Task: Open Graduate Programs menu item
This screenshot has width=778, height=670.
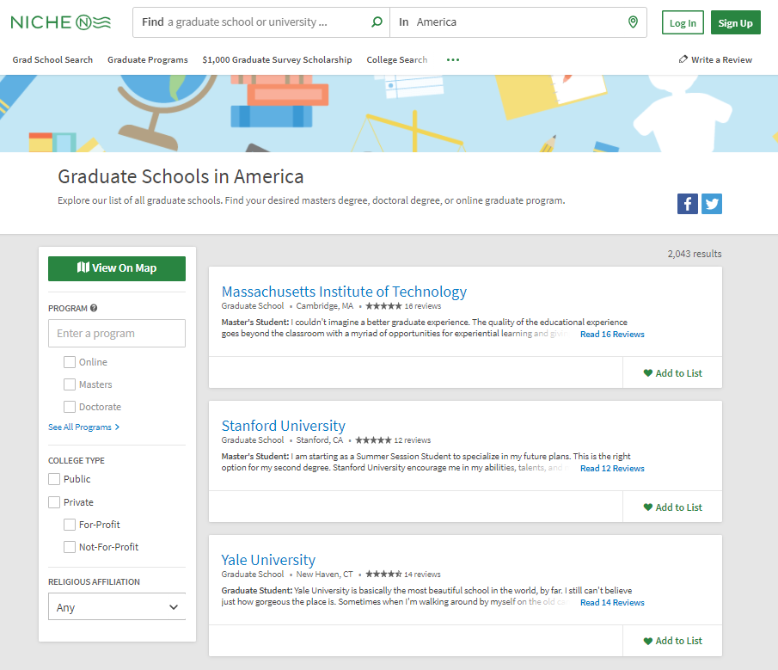Action: point(148,59)
